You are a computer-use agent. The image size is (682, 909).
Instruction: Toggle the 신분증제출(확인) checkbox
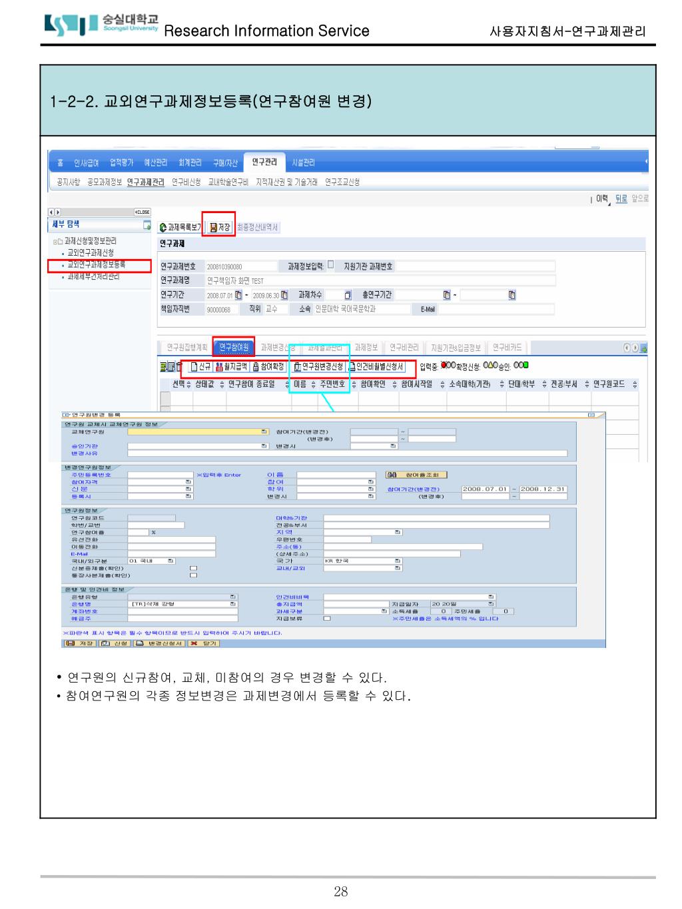[x=193, y=568]
